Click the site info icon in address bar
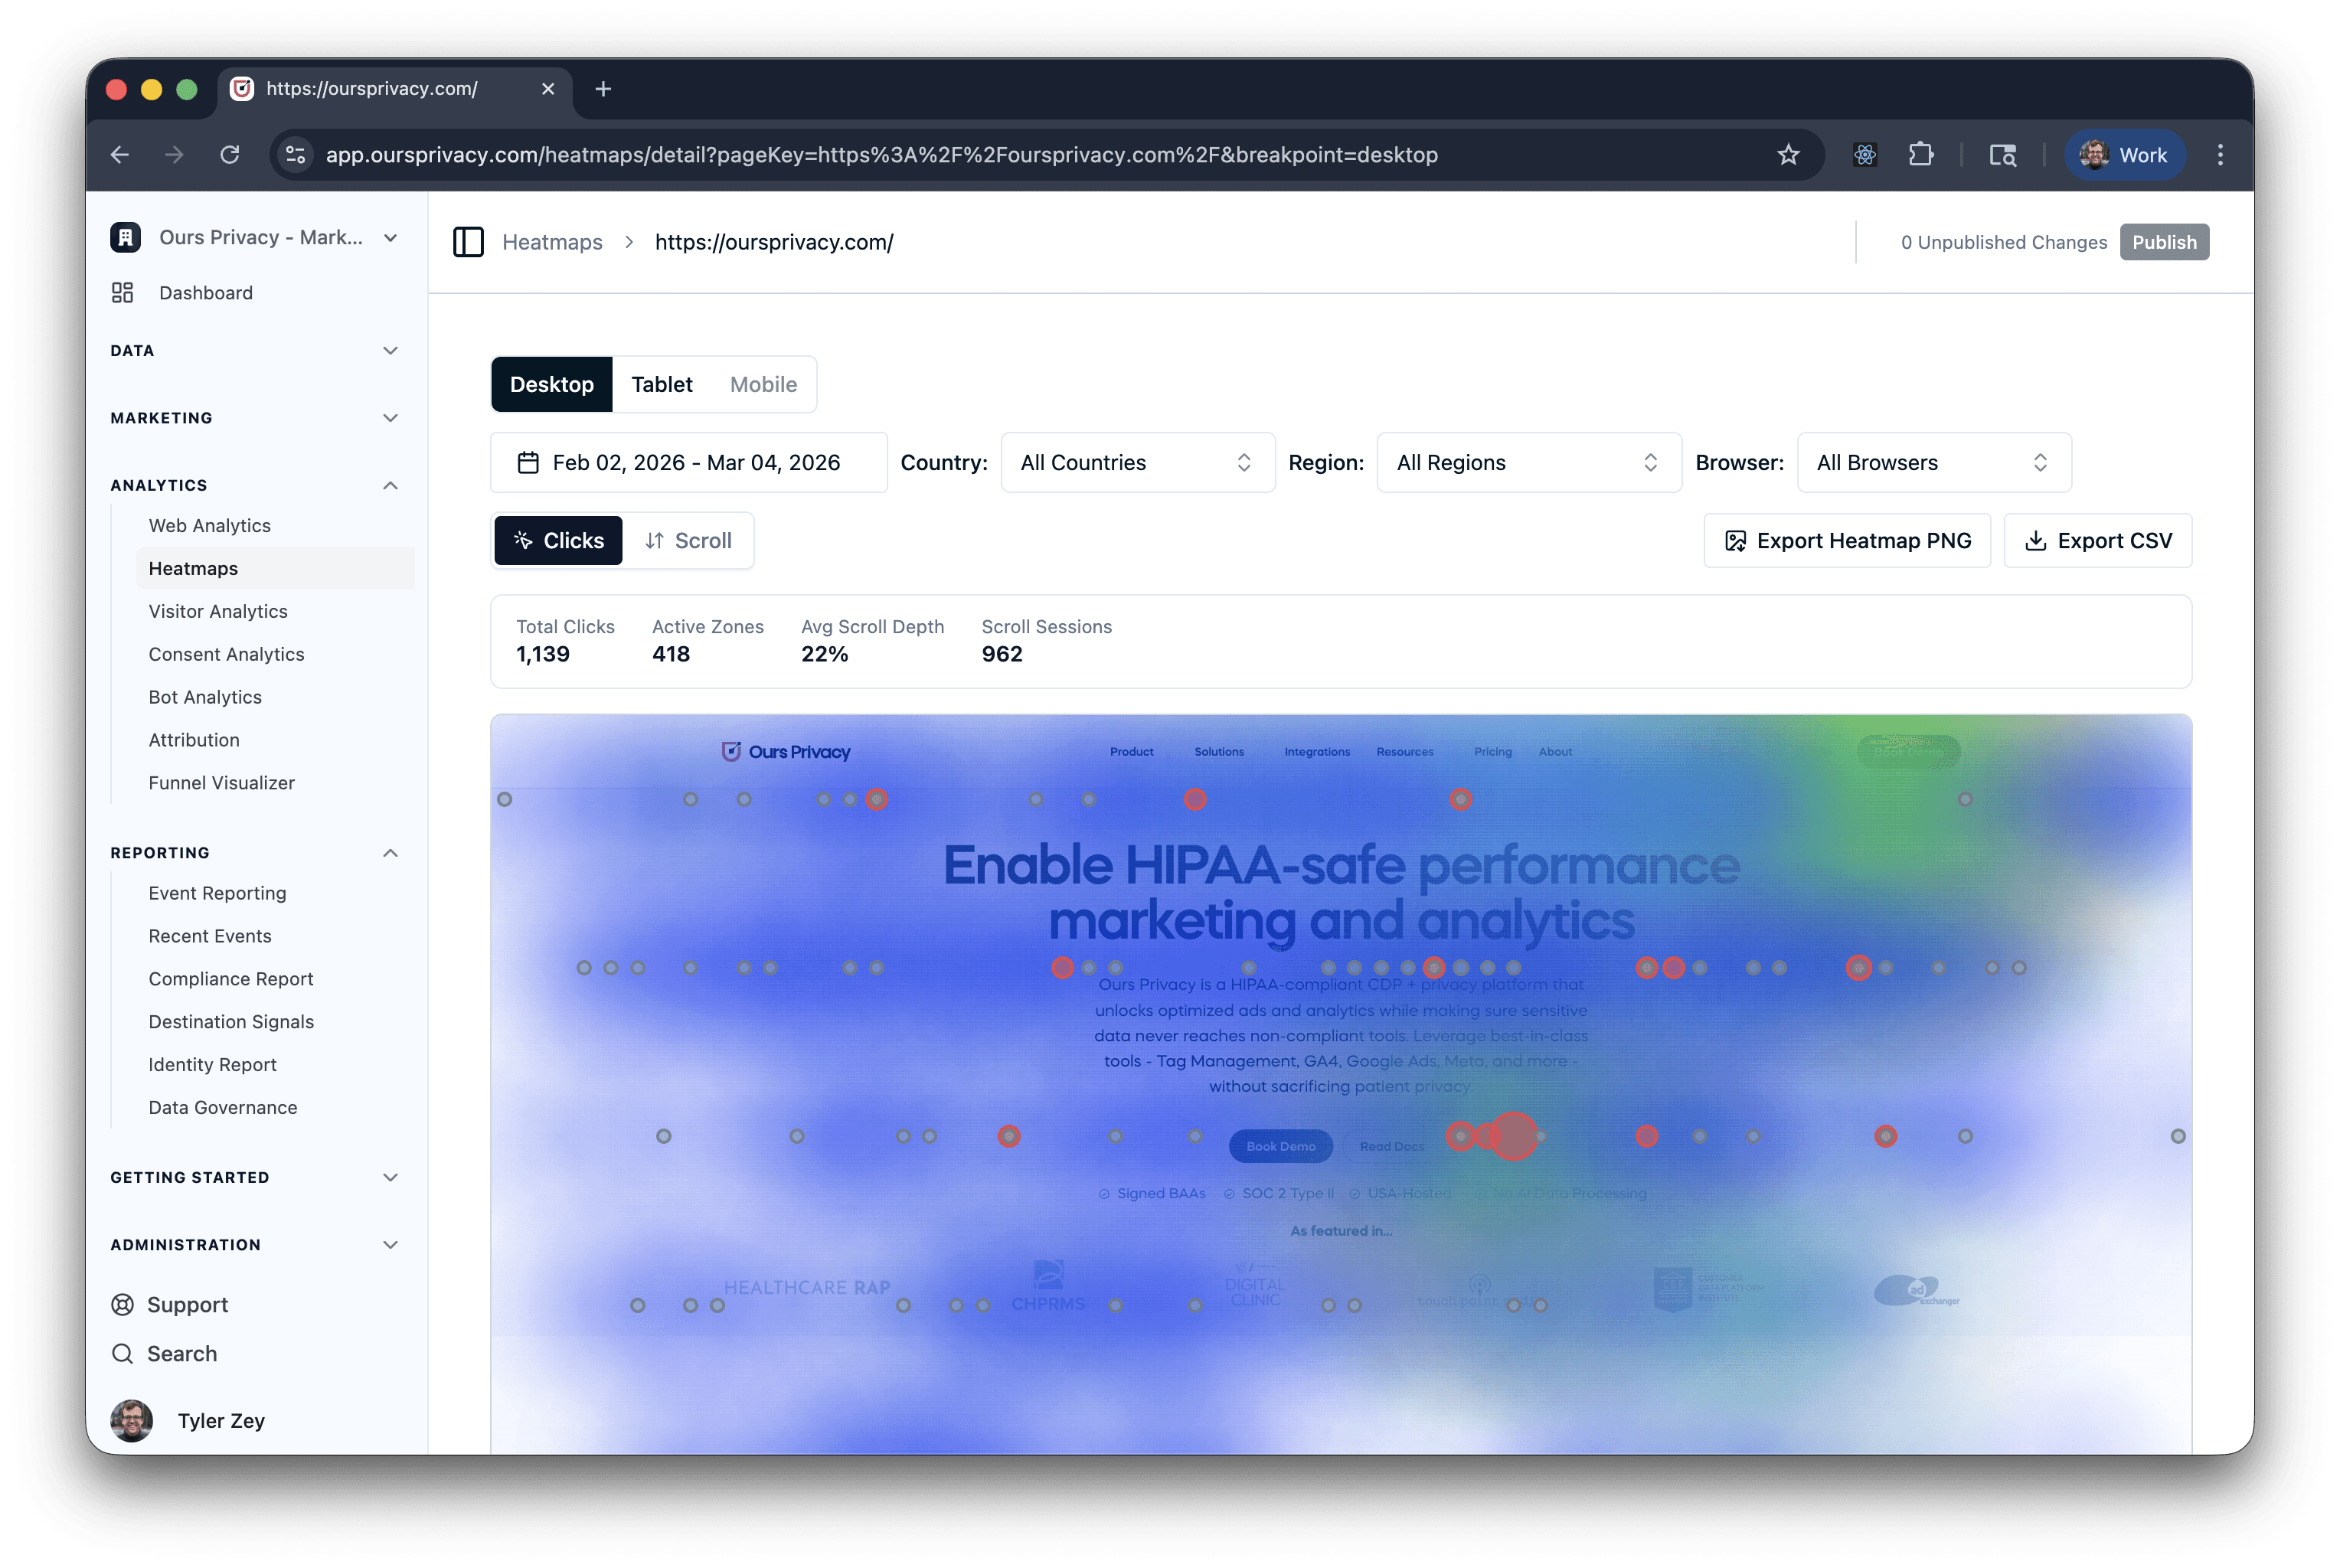This screenshot has width=2340, height=1568. pos(296,155)
